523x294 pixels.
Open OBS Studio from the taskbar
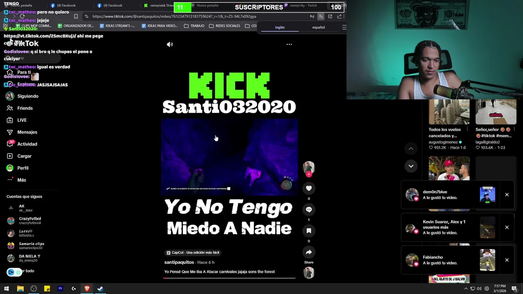click(x=34, y=289)
